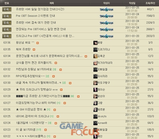This screenshot has height=139, width=159.
Task: Open 드라고나 Pre OBT 사전공개 서비스 notice
Action: coord(45,36)
